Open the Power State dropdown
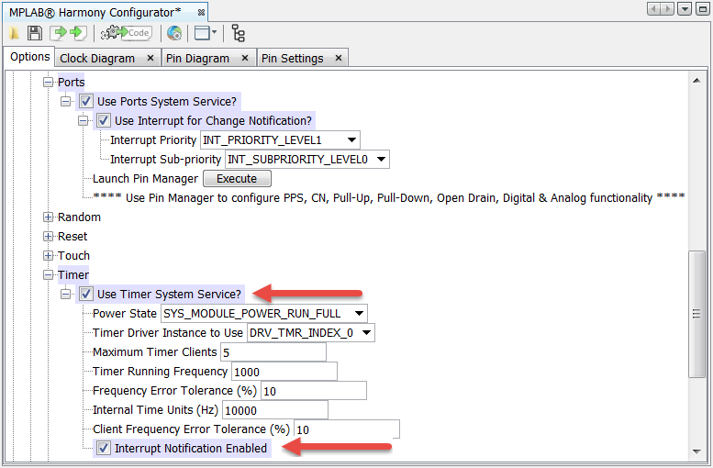Viewport: 713px width, 468px height. pyautogui.click(x=263, y=313)
